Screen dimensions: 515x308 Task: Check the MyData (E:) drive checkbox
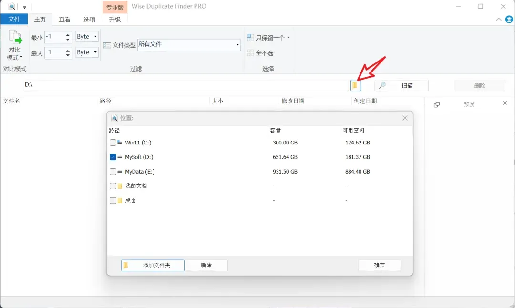(113, 172)
